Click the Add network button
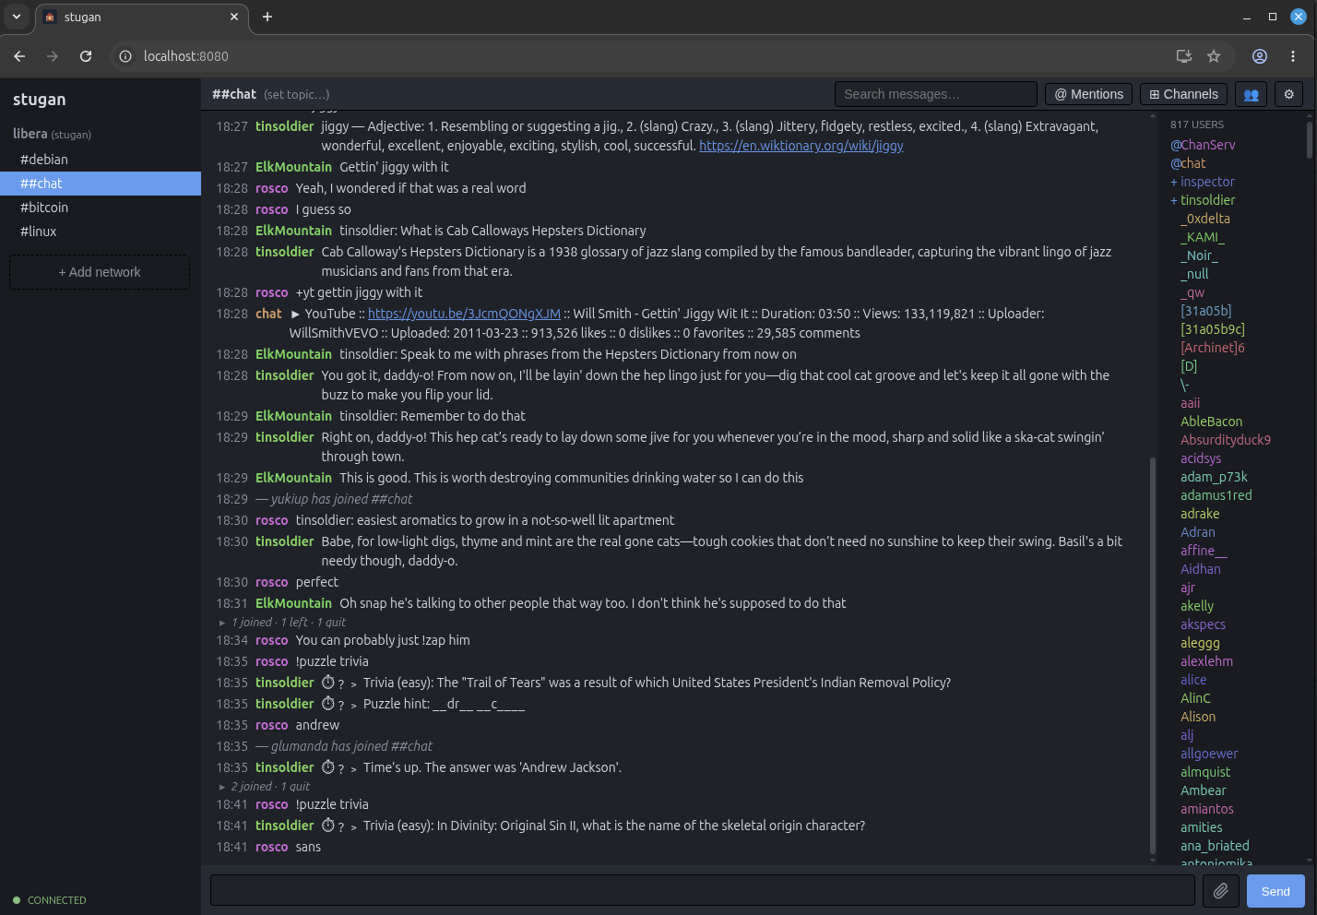The width and height of the screenshot is (1317, 915). [100, 272]
